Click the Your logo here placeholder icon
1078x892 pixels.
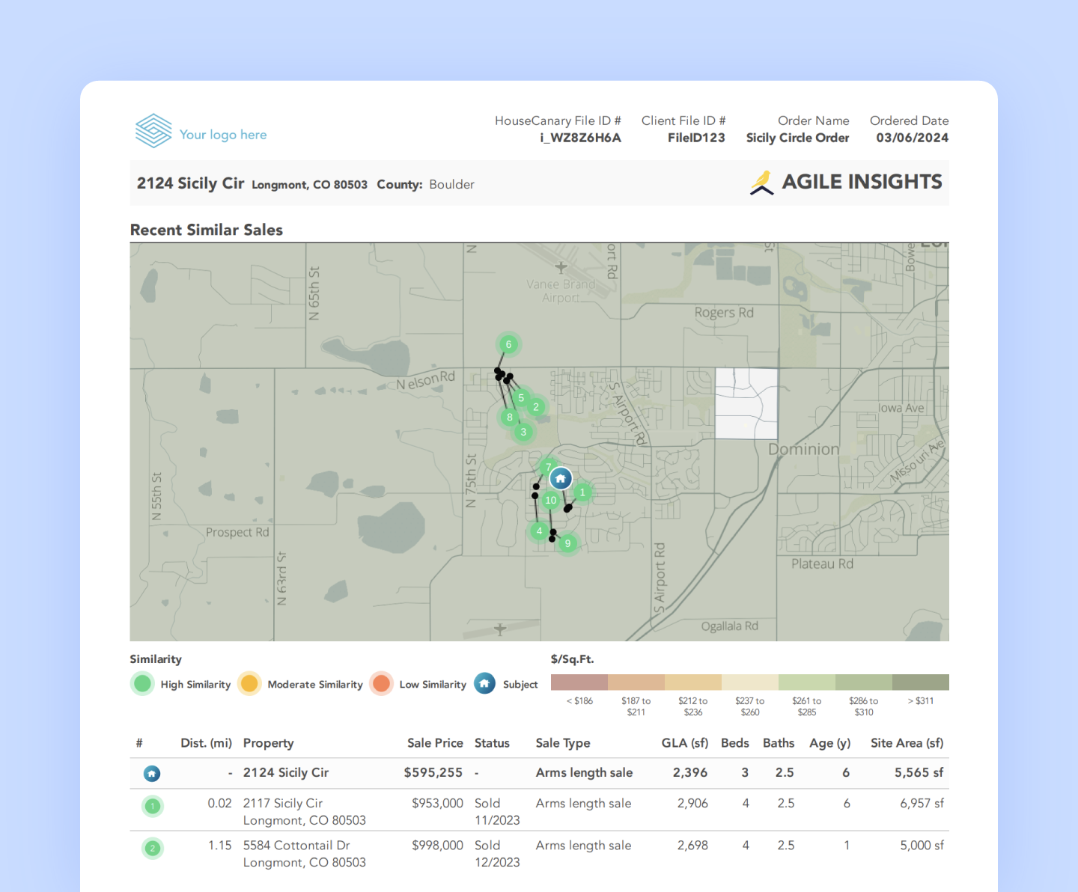click(153, 129)
